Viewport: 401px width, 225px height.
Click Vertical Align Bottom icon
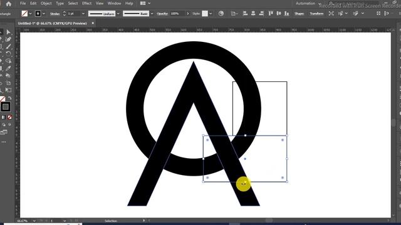coord(287,14)
